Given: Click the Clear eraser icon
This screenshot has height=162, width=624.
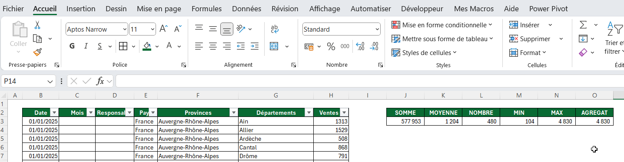Looking at the screenshot, I should coord(583,52).
